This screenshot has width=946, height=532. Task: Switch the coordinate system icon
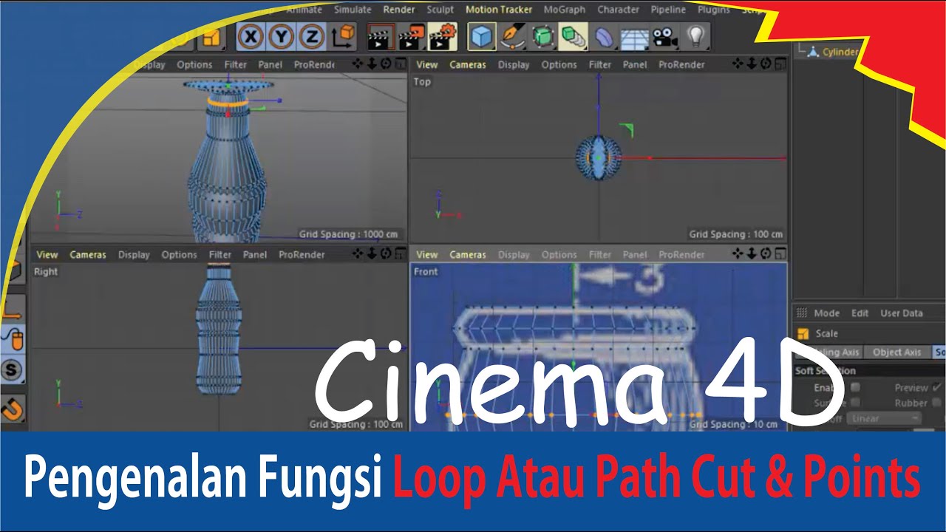[x=343, y=36]
